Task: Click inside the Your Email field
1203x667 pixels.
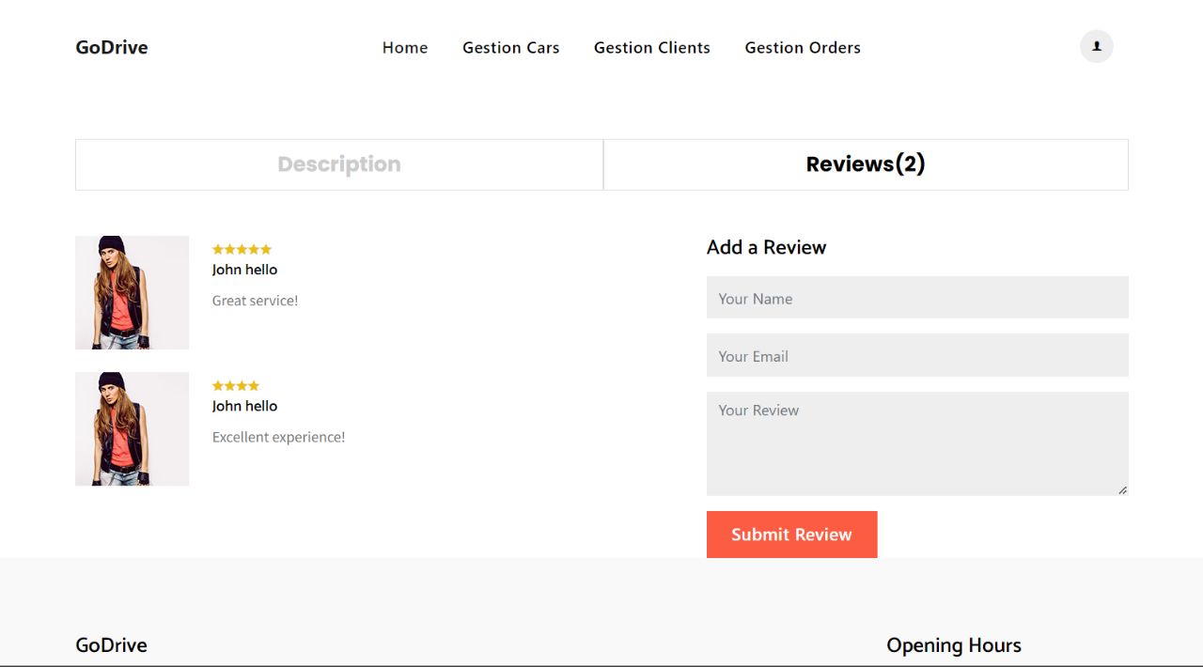Action: point(917,355)
